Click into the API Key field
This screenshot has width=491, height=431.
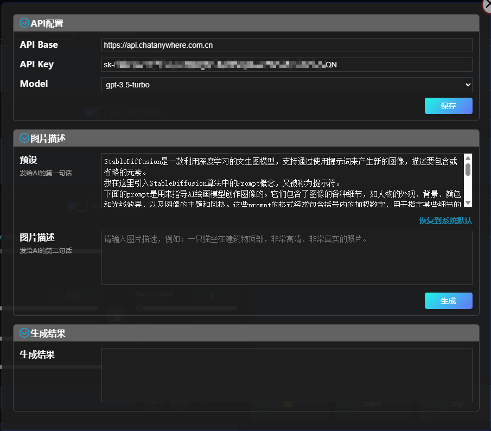pyautogui.click(x=286, y=65)
